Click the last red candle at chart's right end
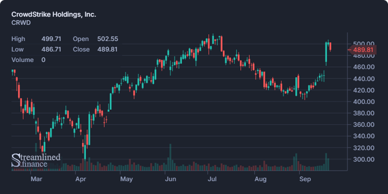 pos(330,47)
